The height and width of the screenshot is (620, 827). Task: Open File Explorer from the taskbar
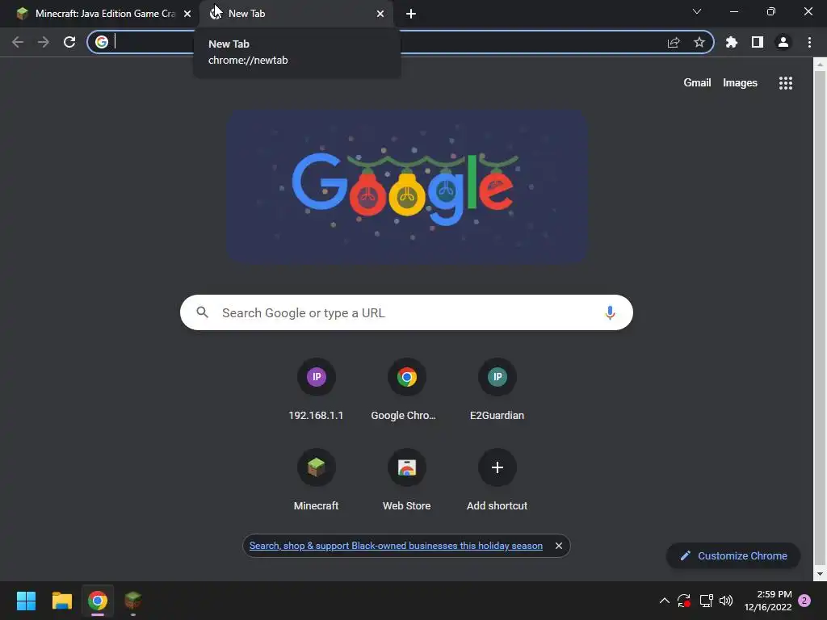tap(61, 601)
